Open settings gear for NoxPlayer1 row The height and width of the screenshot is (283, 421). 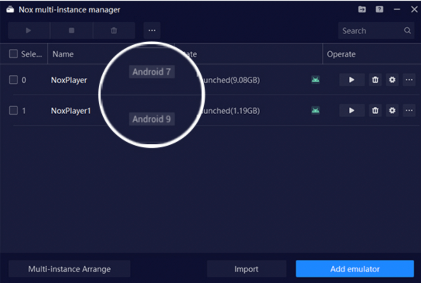(x=392, y=110)
